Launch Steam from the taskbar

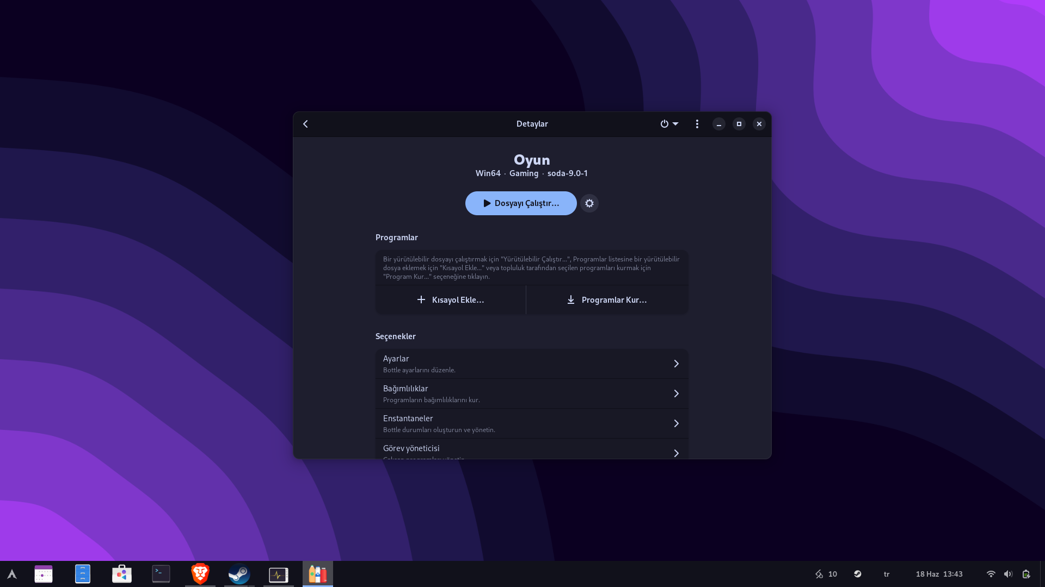pos(239,574)
